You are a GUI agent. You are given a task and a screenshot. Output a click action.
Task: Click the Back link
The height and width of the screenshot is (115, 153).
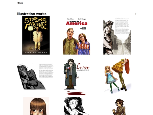click(20, 3)
